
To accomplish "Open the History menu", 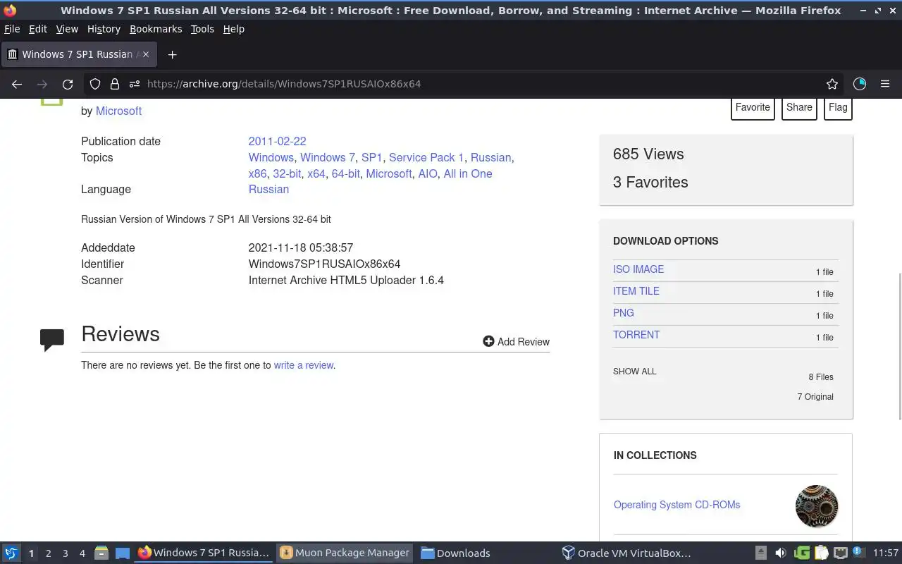I will [x=104, y=29].
